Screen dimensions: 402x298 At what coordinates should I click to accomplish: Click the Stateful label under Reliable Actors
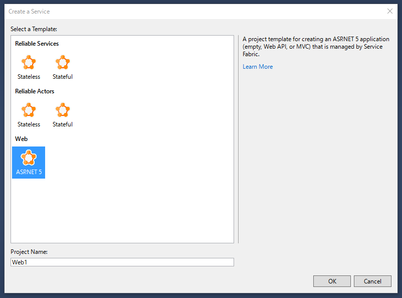[x=63, y=124]
